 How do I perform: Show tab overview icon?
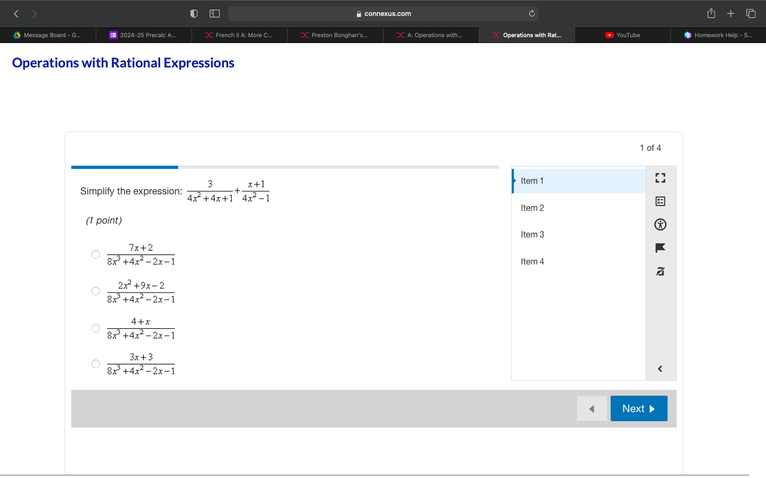(x=751, y=14)
